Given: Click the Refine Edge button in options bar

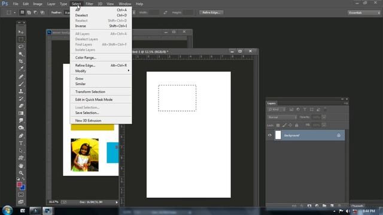Looking at the screenshot, I should [x=211, y=13].
